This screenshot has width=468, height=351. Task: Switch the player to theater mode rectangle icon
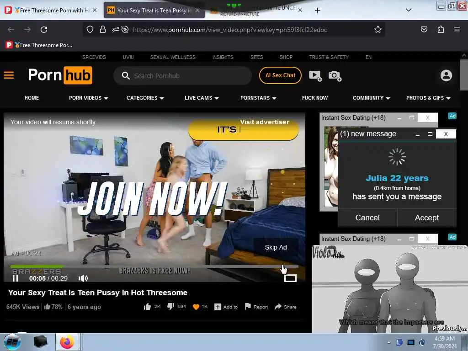point(290,278)
